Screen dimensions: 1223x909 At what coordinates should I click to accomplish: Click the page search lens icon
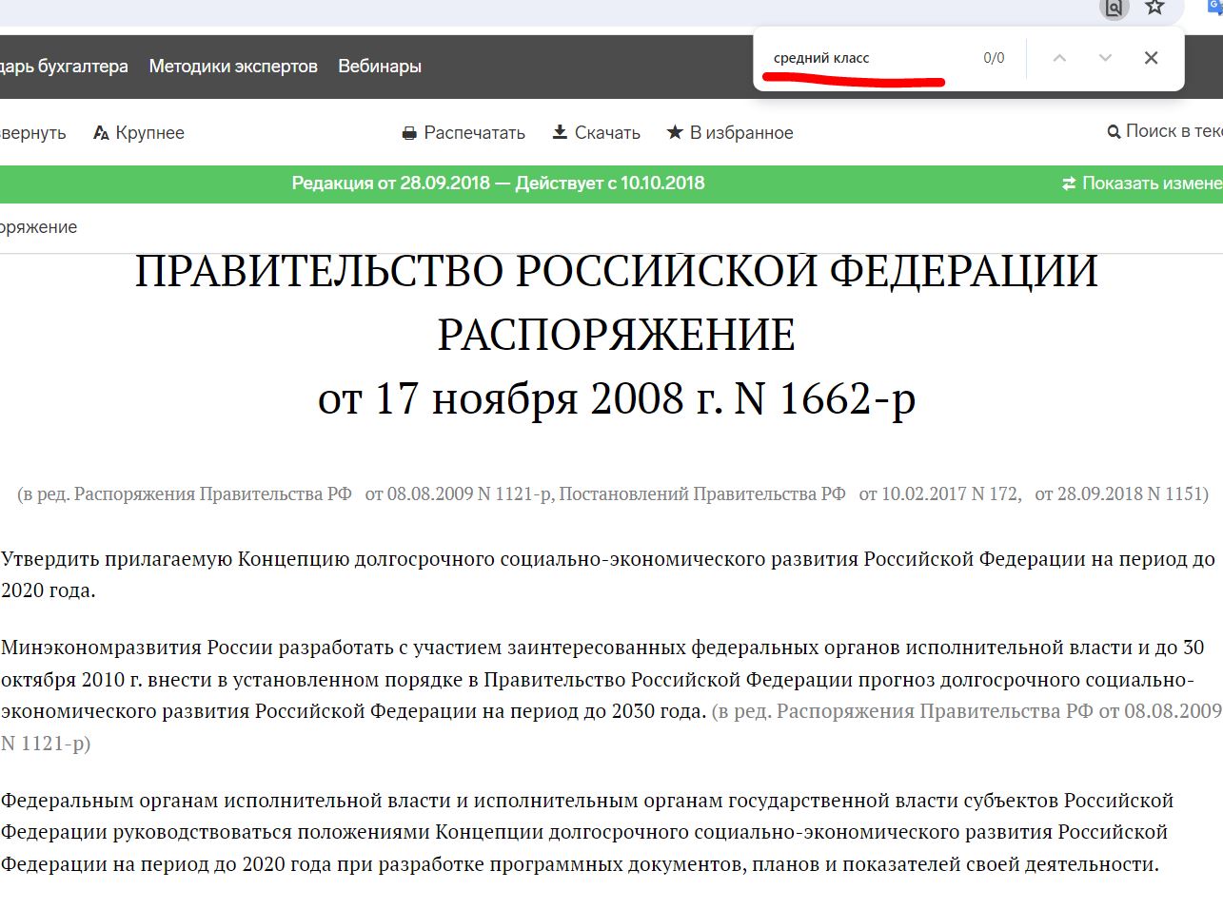coord(1114,9)
